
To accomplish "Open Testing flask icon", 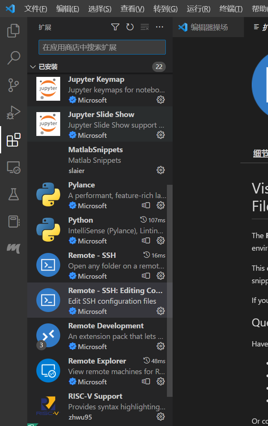I will point(13,194).
